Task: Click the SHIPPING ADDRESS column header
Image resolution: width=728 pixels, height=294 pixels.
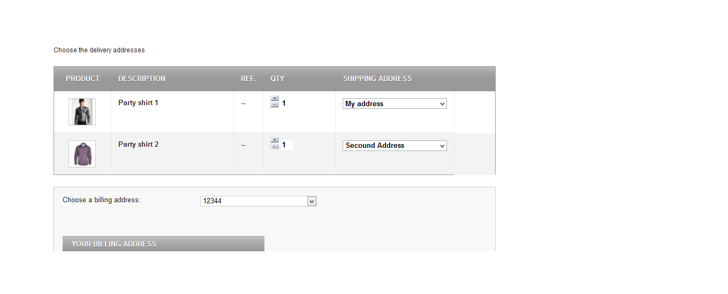Action: (x=377, y=78)
